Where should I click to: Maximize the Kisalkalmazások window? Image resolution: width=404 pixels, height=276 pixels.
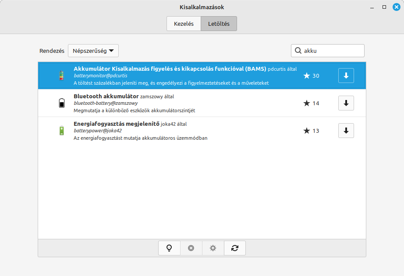384,7
